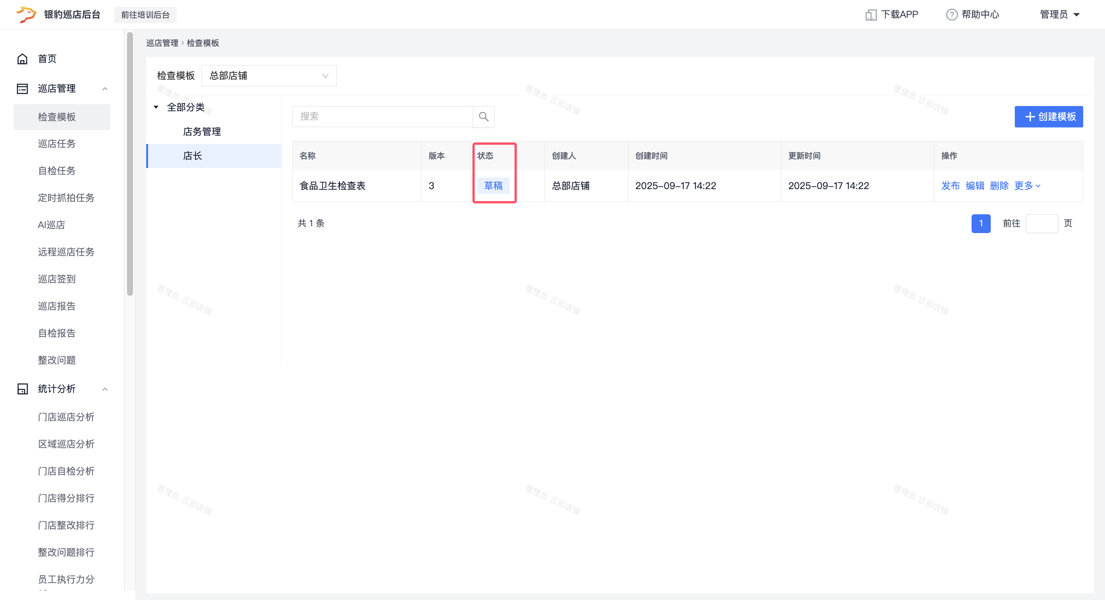This screenshot has height=600, width=1105.
Task: Open 巡店任务 in the sidebar
Action: (57, 144)
